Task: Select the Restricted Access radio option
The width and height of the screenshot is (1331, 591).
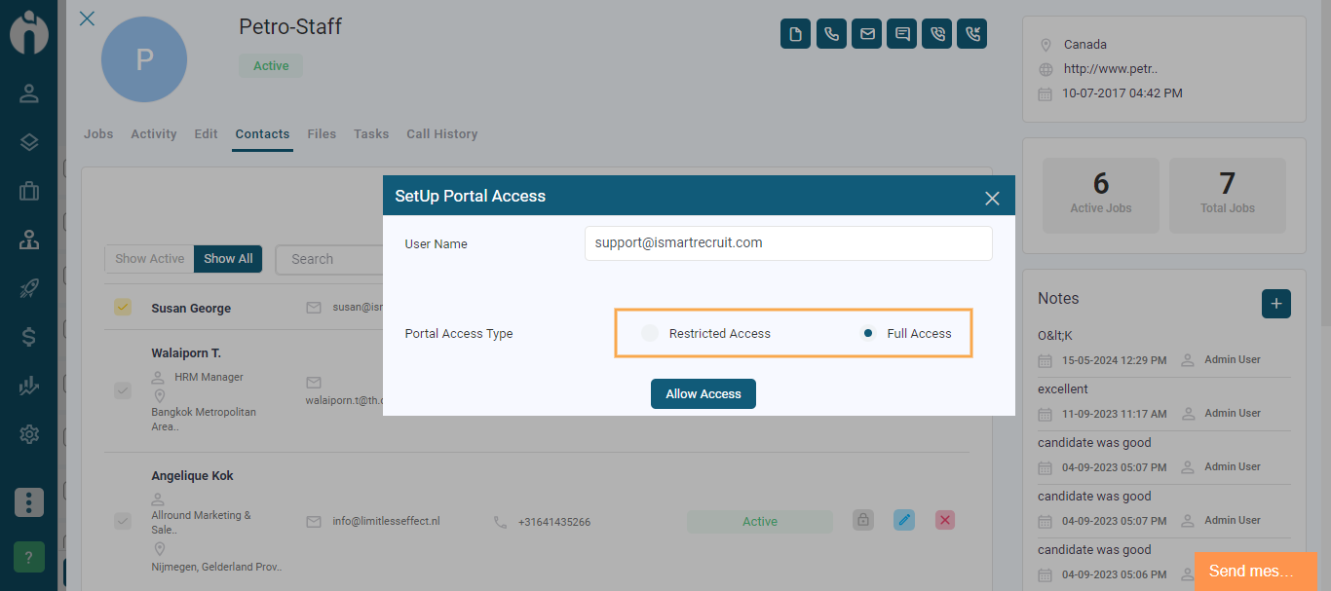Action: tap(650, 333)
